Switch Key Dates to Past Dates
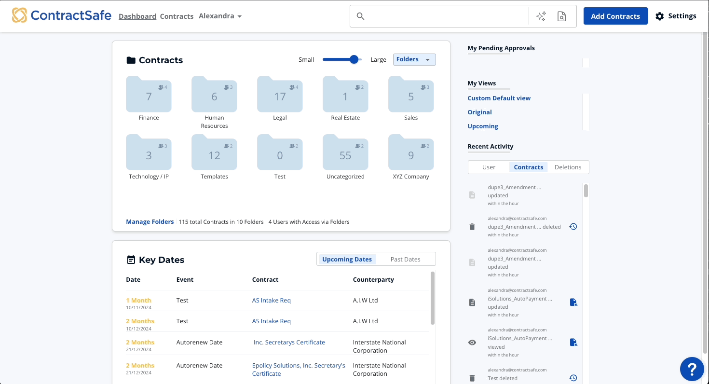 [x=405, y=259]
